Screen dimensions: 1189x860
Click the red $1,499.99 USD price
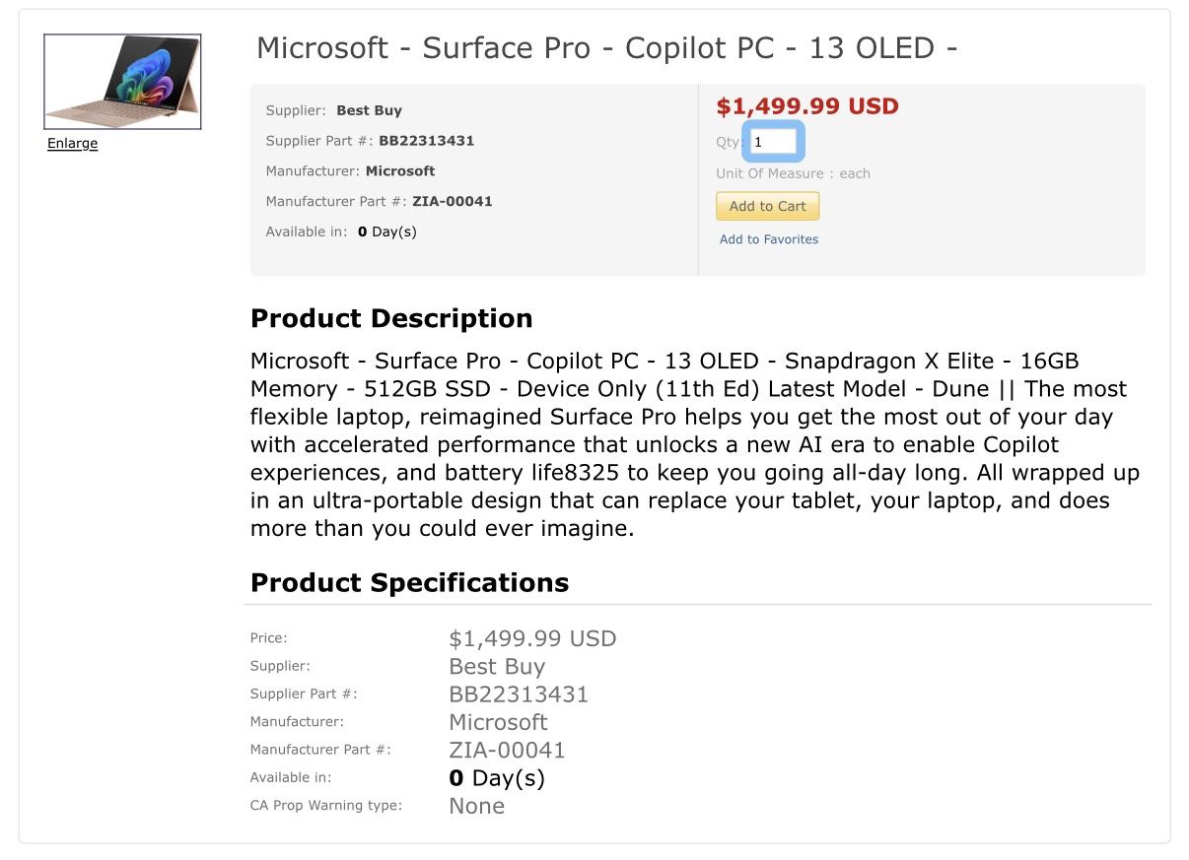806,106
